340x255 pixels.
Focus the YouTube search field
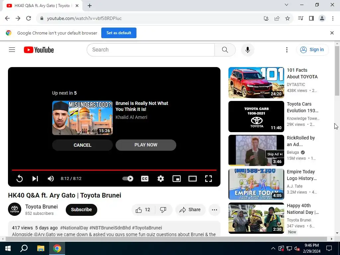(x=151, y=50)
